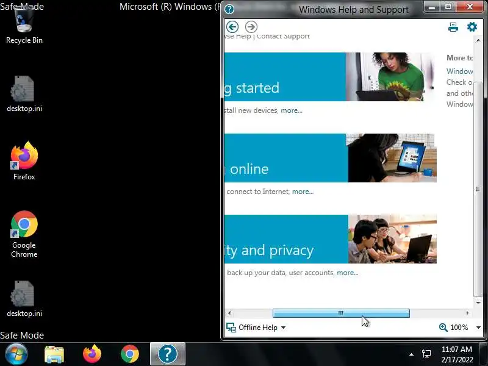Maximize the Windows Help and Support window
The width and height of the screenshot is (488, 366).
448,7
